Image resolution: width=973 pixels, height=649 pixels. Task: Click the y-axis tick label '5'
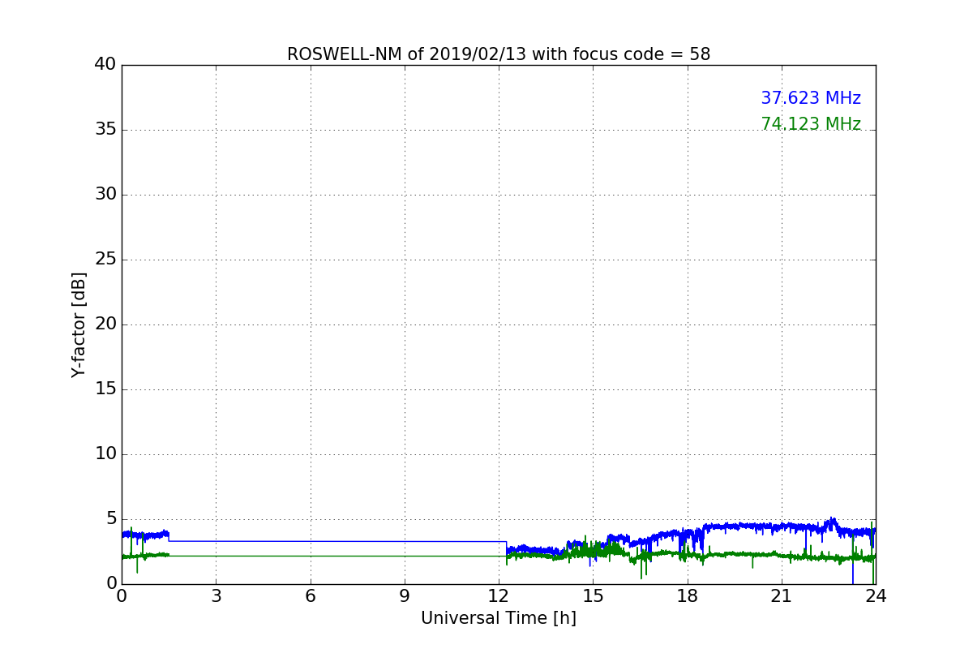pyautogui.click(x=111, y=518)
